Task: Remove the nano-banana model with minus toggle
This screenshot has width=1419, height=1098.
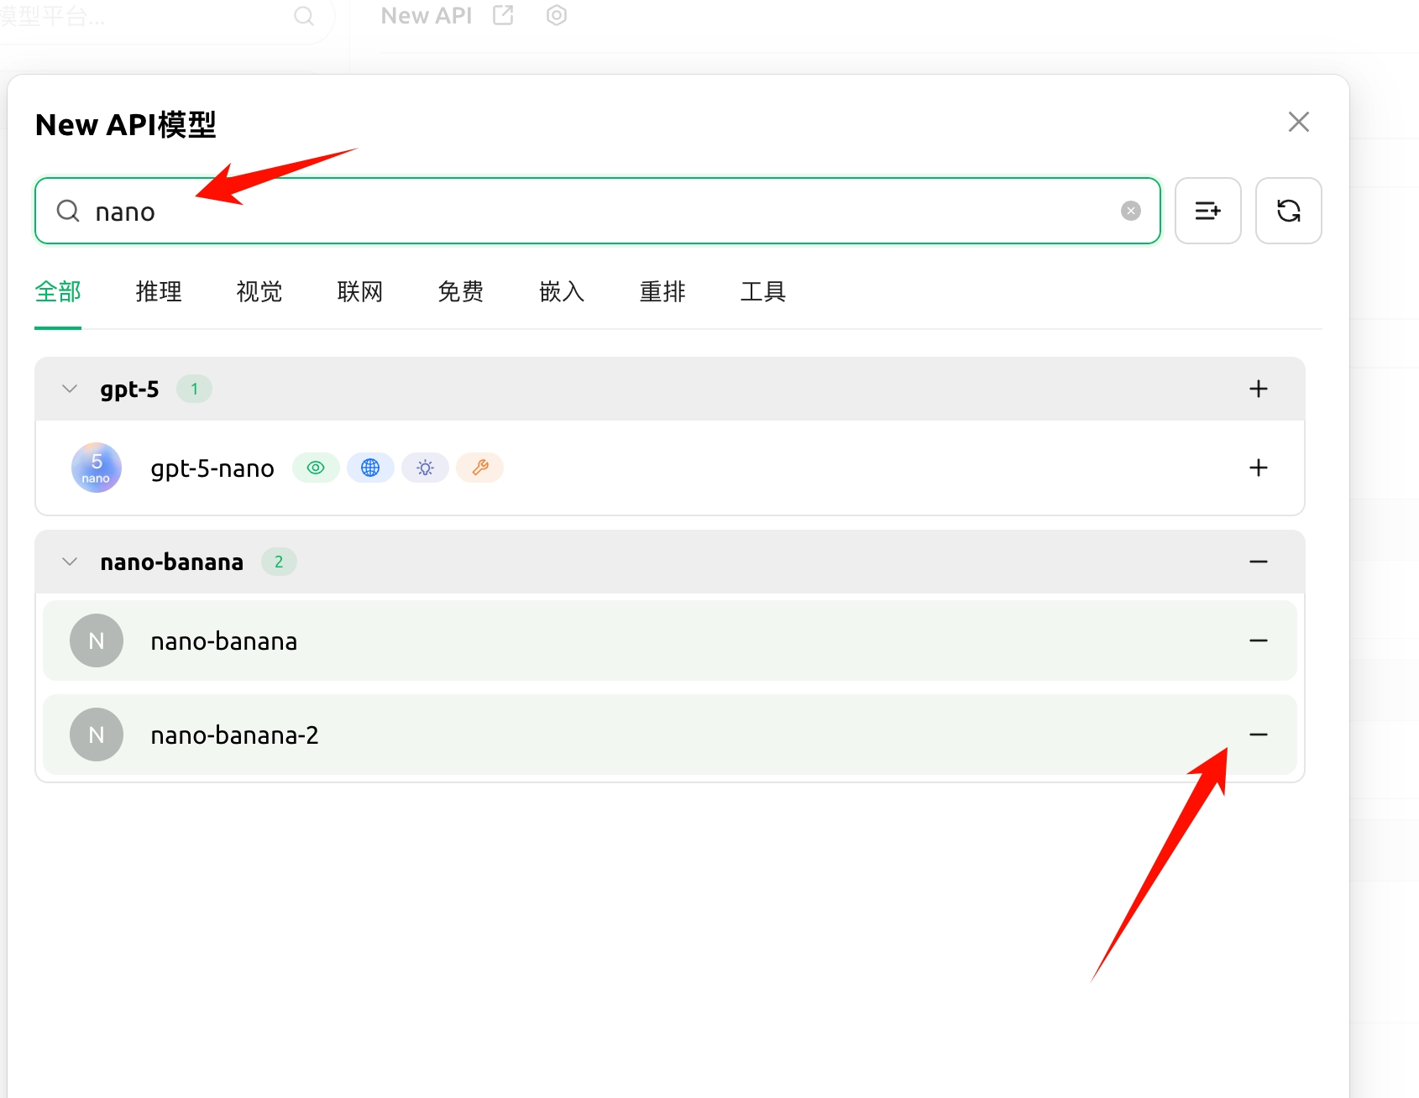Action: click(x=1259, y=640)
